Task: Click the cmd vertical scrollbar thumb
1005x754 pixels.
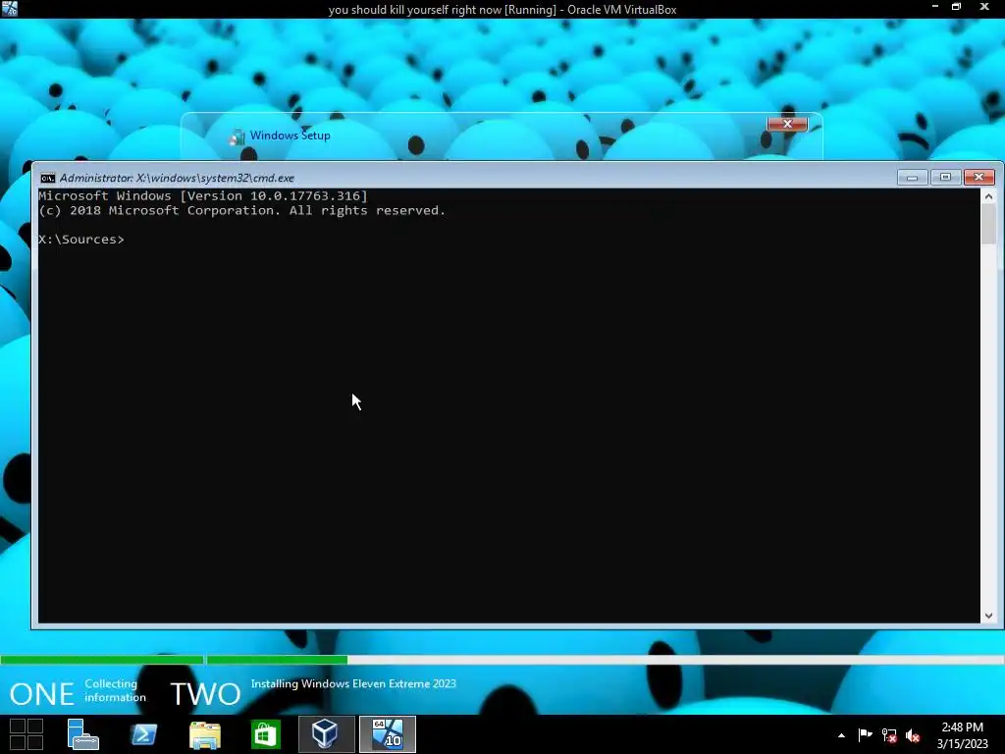Action: tap(988, 225)
